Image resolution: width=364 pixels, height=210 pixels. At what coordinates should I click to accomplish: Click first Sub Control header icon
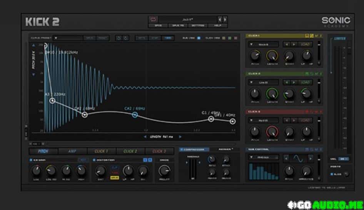307,150
